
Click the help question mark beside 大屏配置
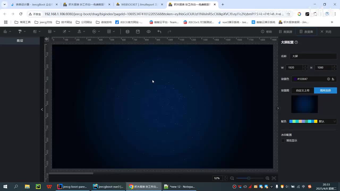click(x=296, y=42)
